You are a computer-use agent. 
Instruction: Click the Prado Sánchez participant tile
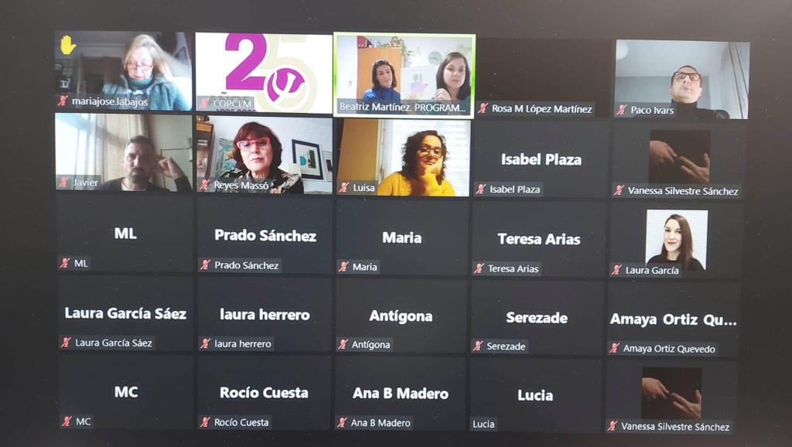tap(265, 236)
